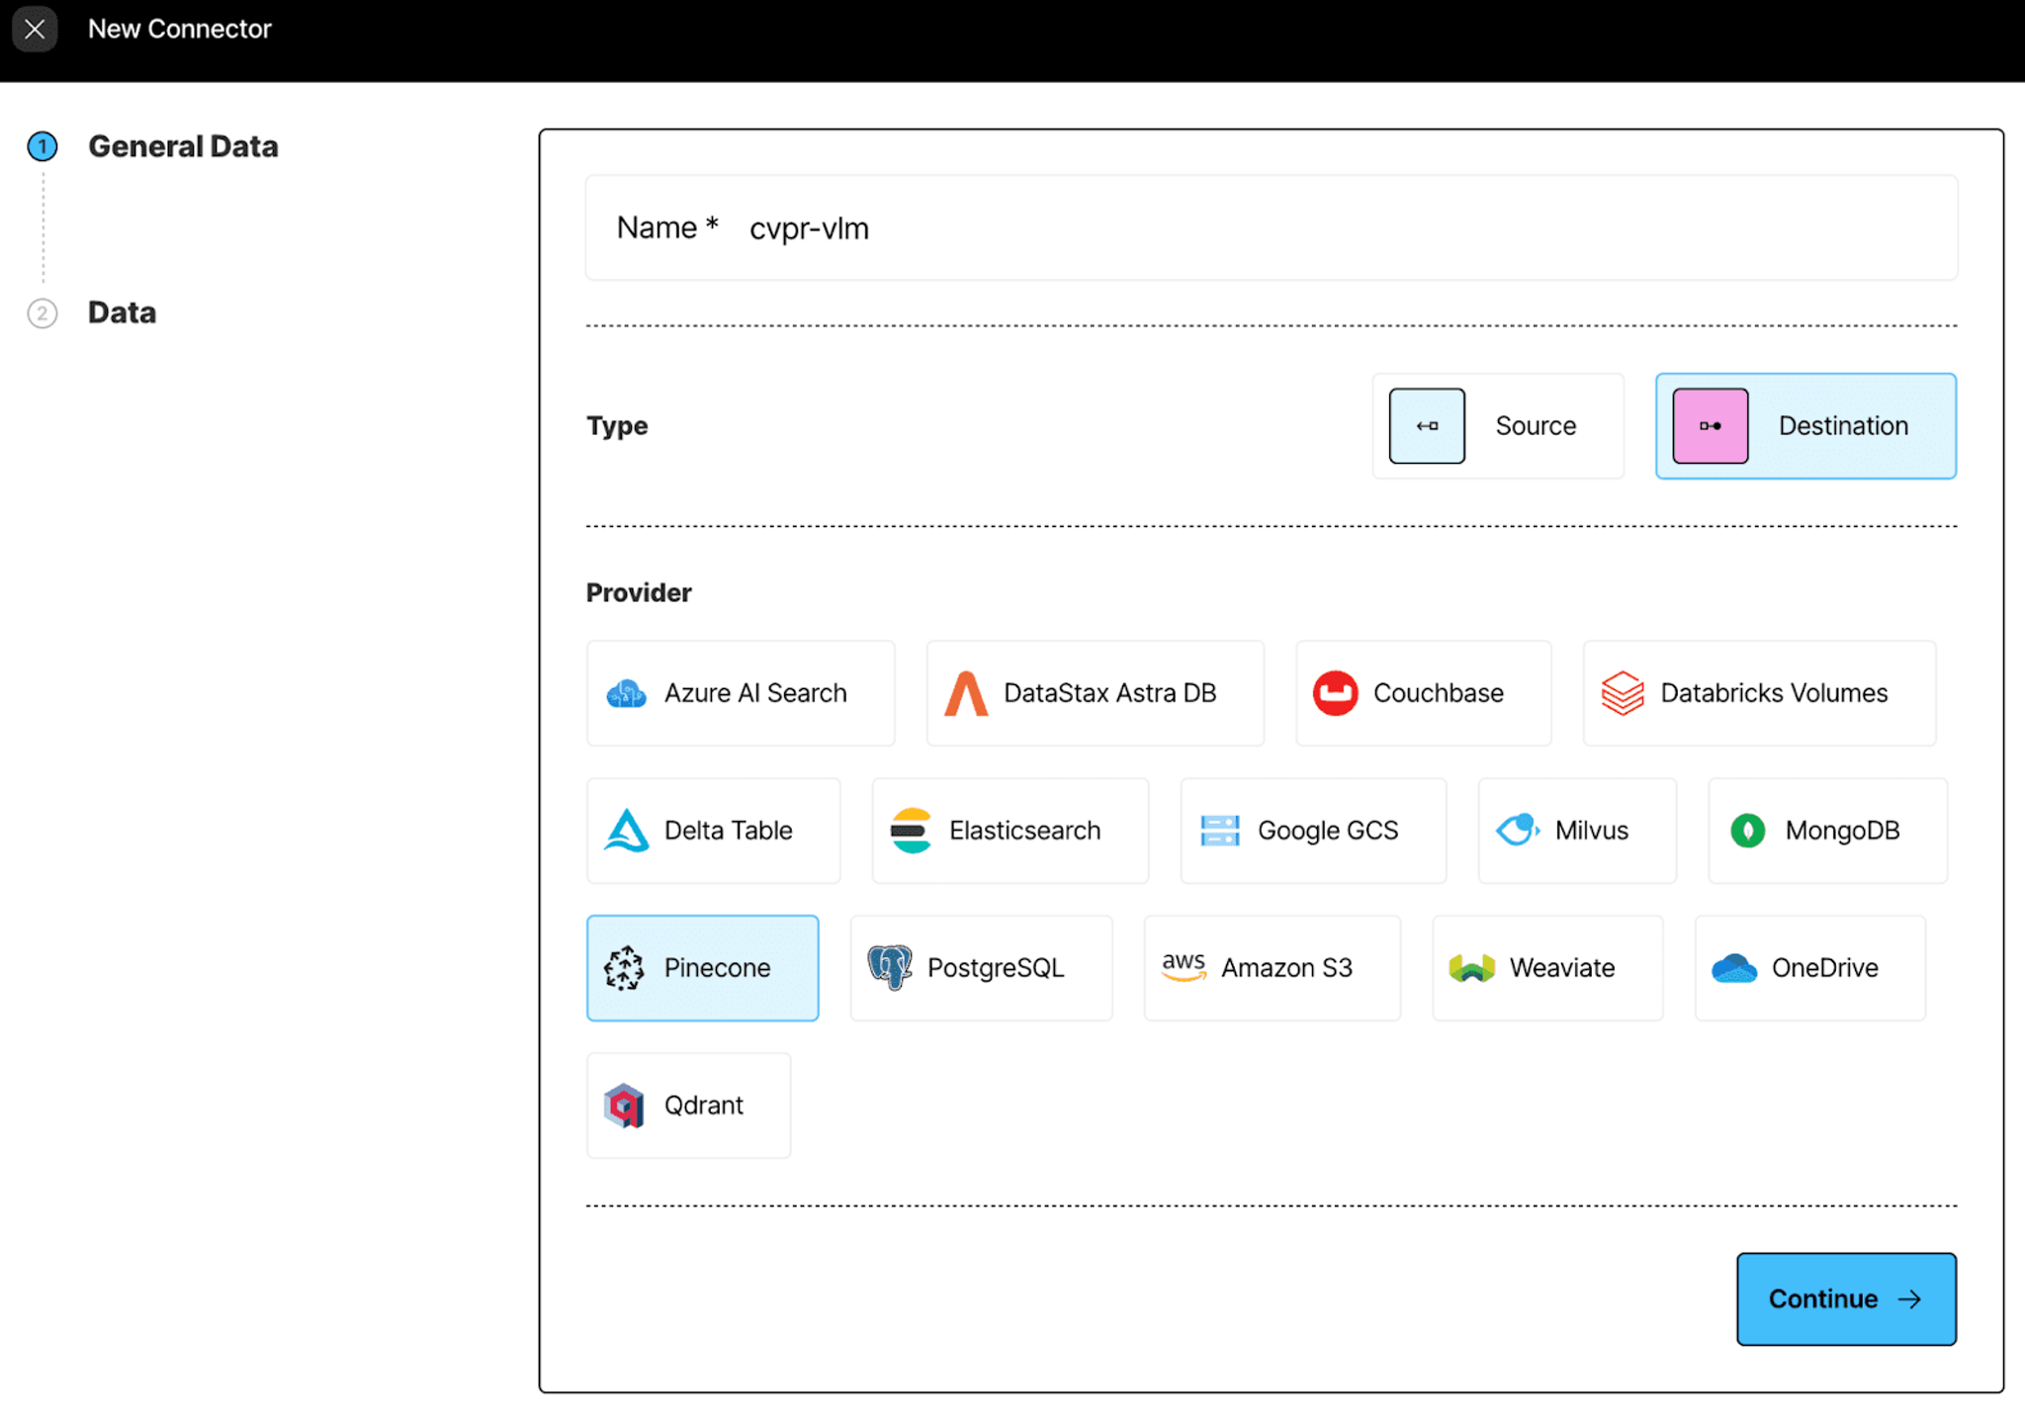Click the Milvus eye logo

tap(1518, 830)
